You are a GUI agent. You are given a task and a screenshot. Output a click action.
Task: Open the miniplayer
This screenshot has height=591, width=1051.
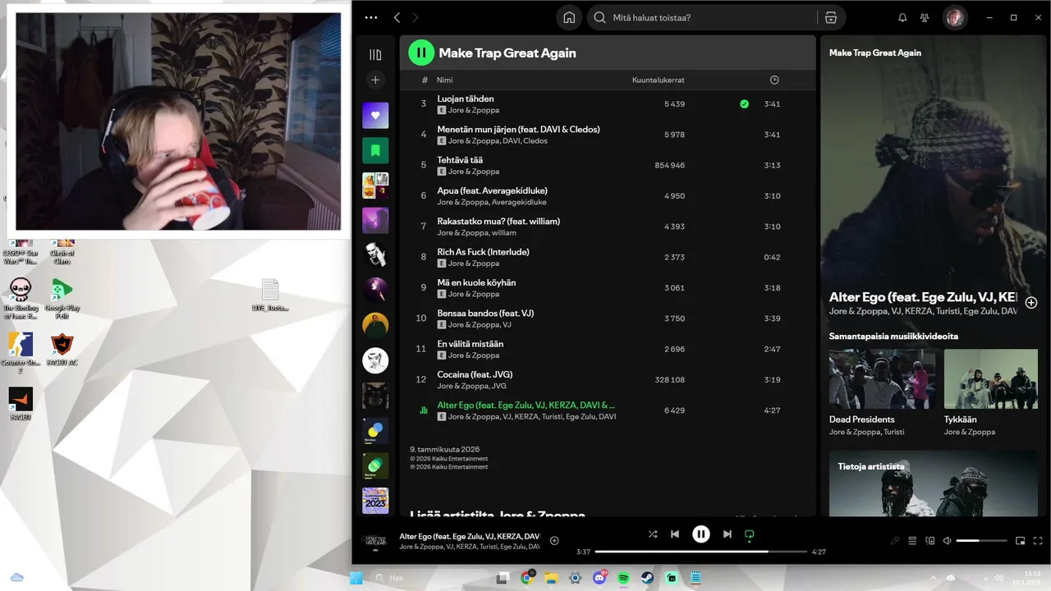coord(1021,541)
